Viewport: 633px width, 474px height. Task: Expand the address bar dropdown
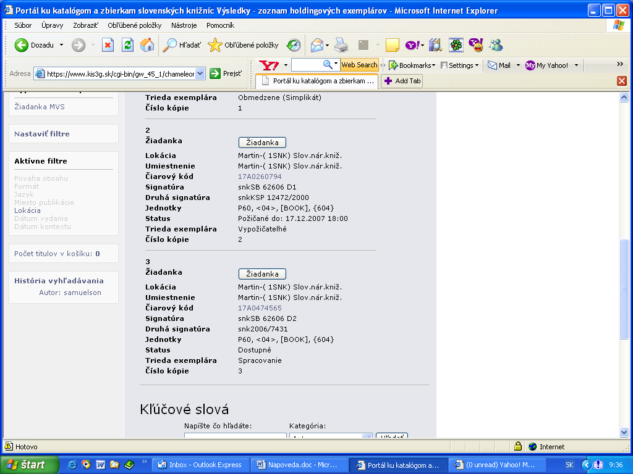coord(200,73)
